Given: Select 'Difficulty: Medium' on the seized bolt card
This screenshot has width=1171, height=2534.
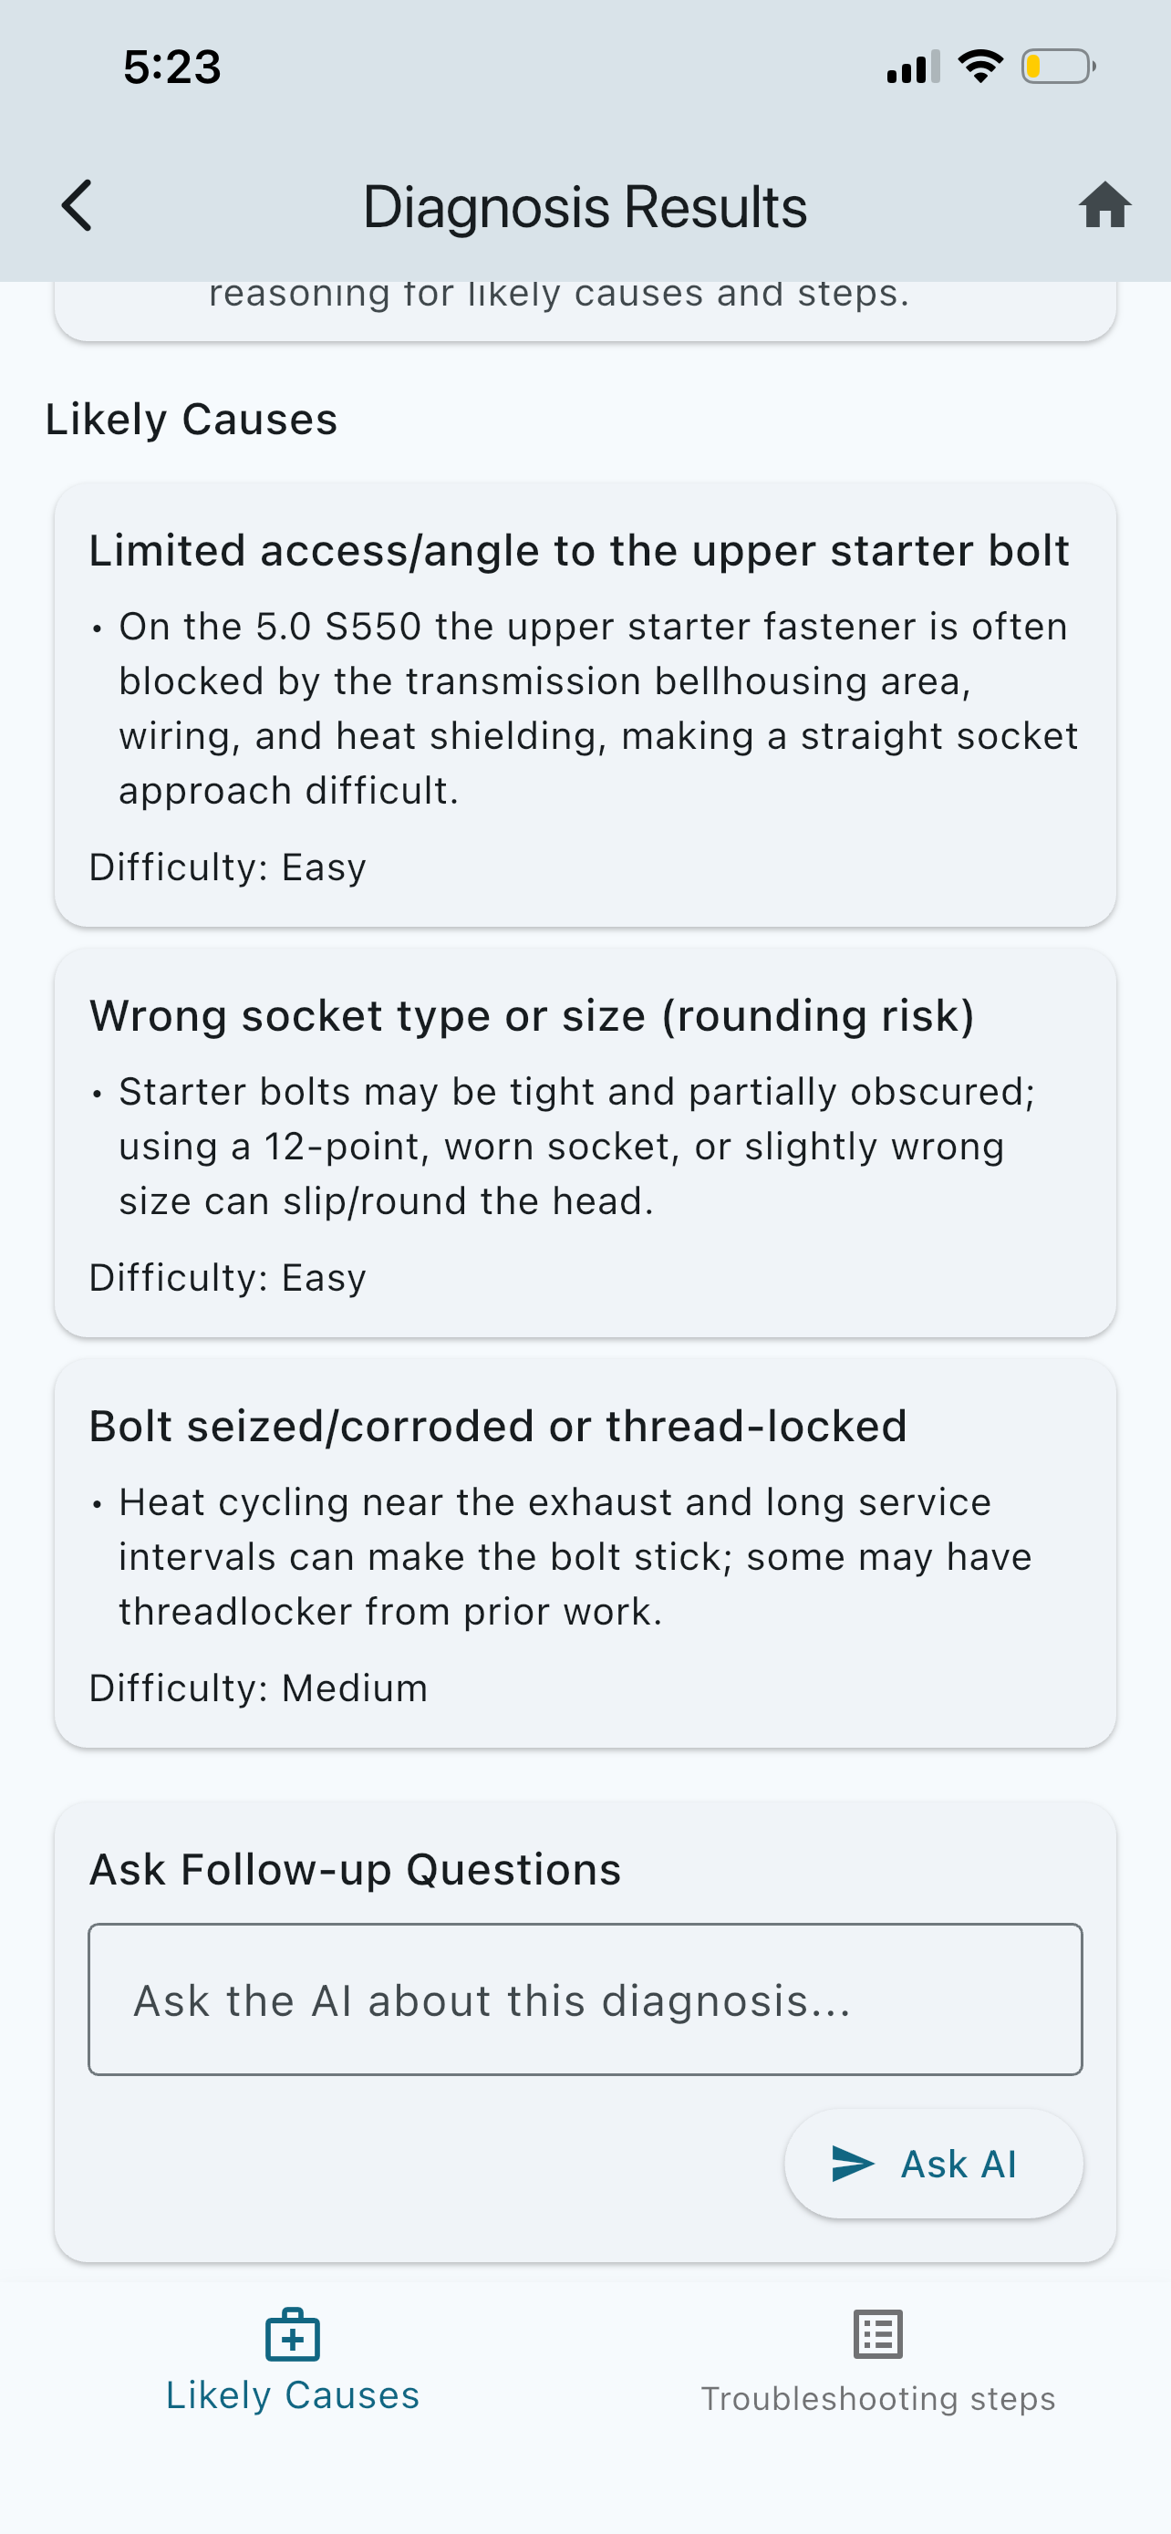Looking at the screenshot, I should coord(257,1686).
